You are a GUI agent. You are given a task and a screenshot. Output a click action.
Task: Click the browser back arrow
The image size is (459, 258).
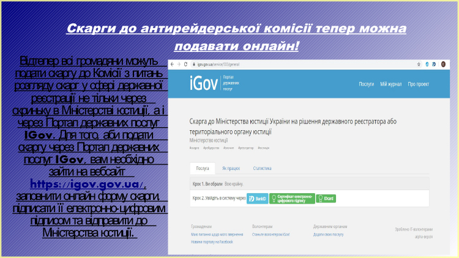172,64
